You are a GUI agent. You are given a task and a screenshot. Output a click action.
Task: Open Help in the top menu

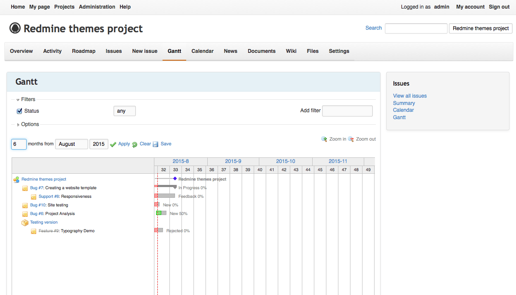(125, 7)
